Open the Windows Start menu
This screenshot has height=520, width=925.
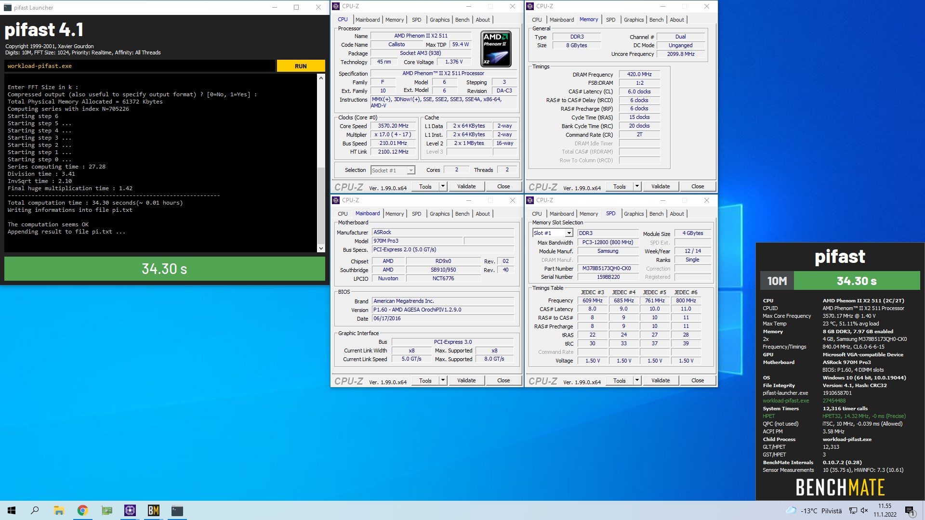pyautogui.click(x=12, y=510)
